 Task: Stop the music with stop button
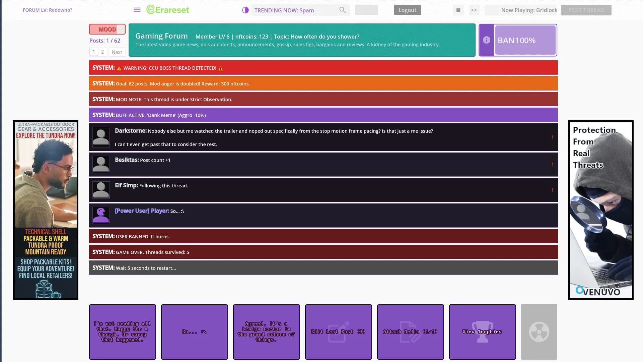pos(458,10)
